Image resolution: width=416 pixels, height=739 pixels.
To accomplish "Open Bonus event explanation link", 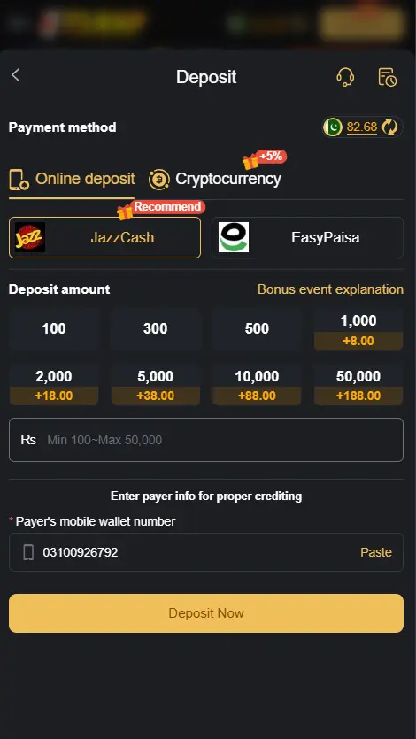I will pos(330,289).
